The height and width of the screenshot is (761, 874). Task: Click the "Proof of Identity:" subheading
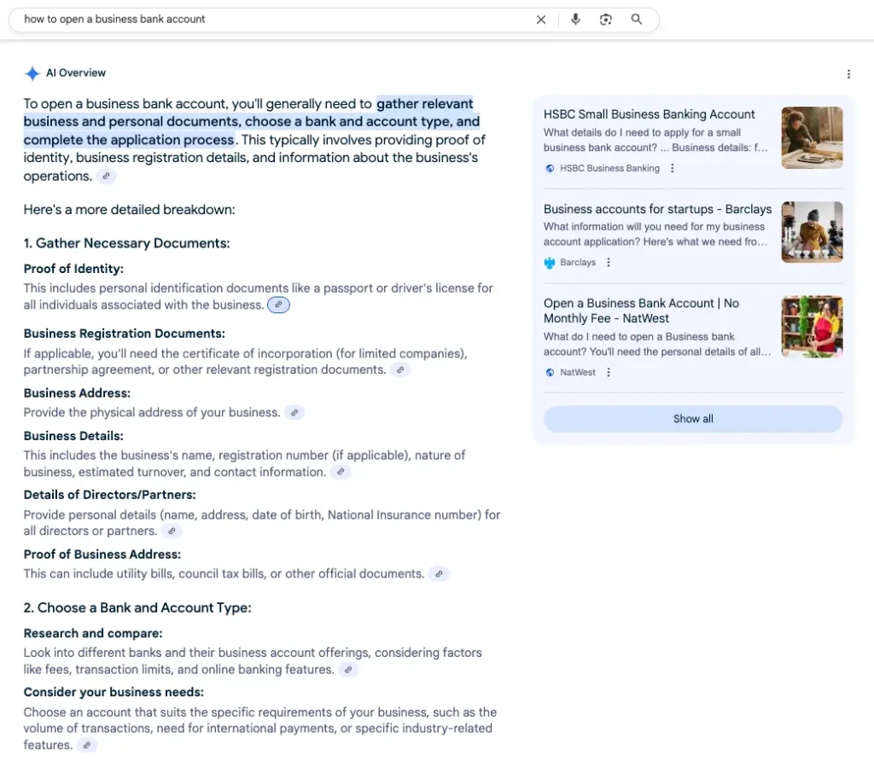tap(73, 269)
